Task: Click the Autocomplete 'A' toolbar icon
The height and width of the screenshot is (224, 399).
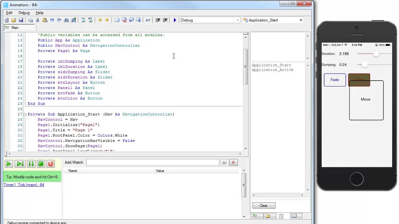Action: pos(148,20)
